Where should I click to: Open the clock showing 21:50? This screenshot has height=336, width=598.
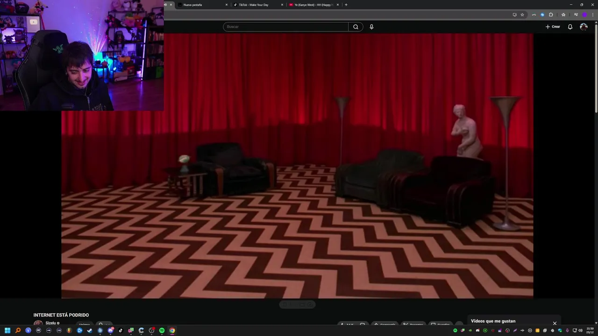(590, 330)
